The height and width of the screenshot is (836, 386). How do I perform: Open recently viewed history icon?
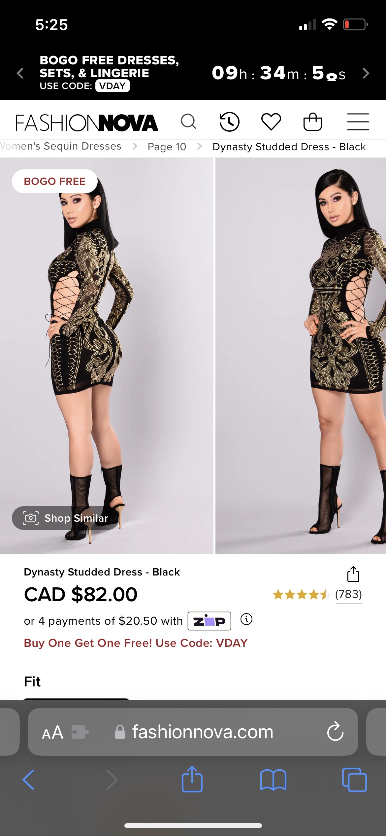coord(229,122)
